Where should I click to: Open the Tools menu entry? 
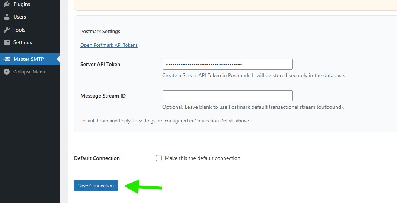click(x=19, y=30)
